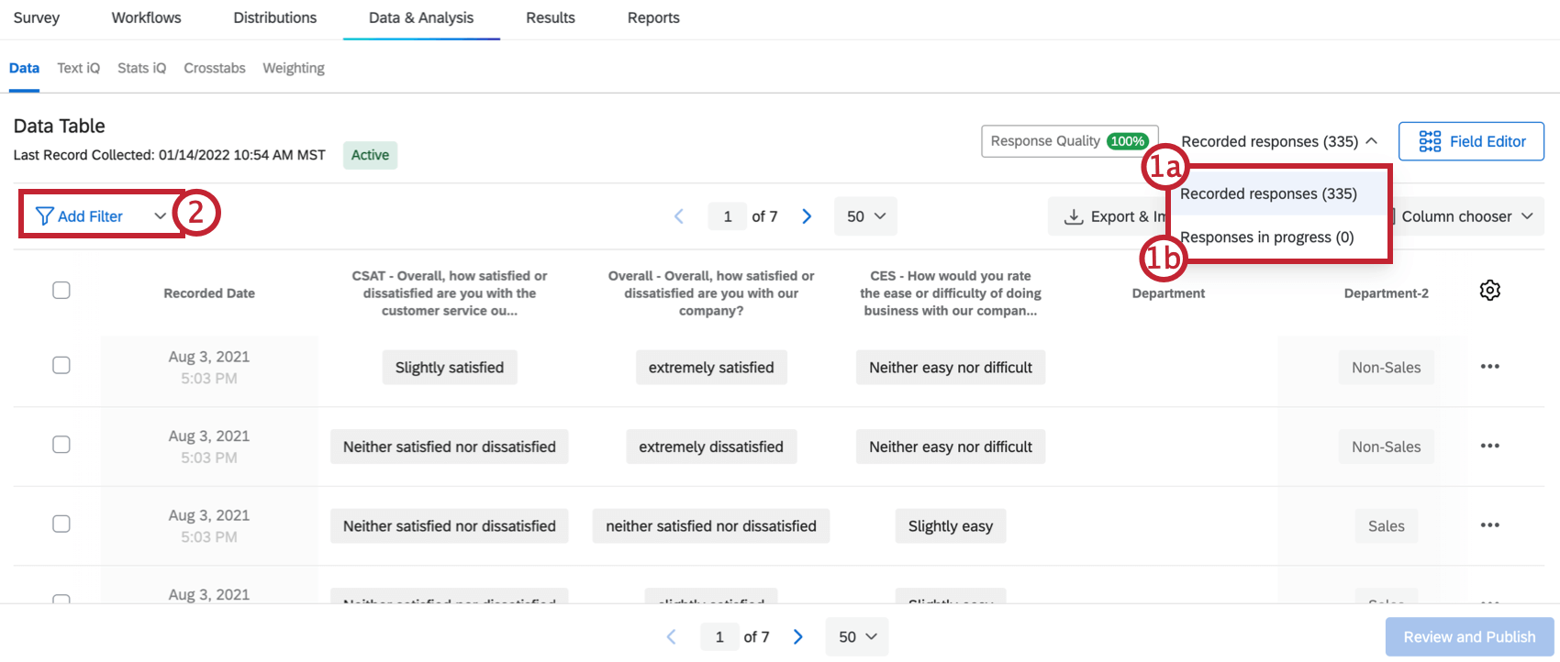Collapse the Recorded responses (335) dropdown
This screenshot has width=1560, height=662.
1279,141
